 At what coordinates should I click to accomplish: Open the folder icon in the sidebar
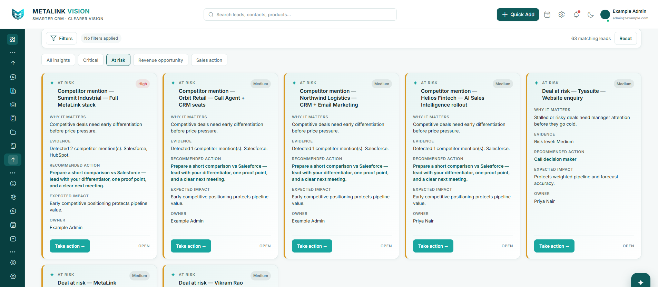pyautogui.click(x=13, y=132)
